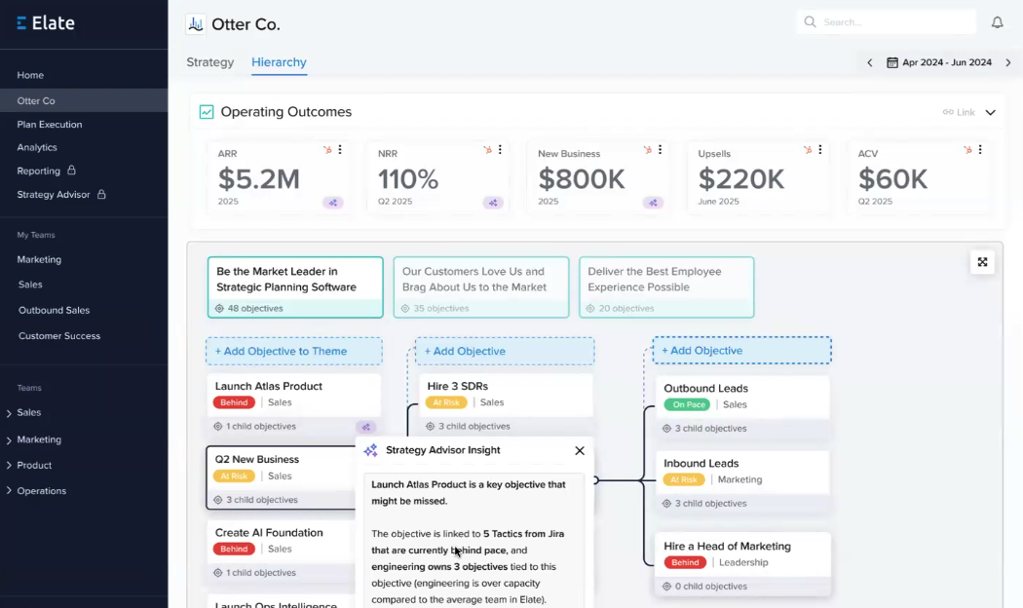
Task: Open the three-dot menu on the NRR card
Action: pyautogui.click(x=500, y=151)
